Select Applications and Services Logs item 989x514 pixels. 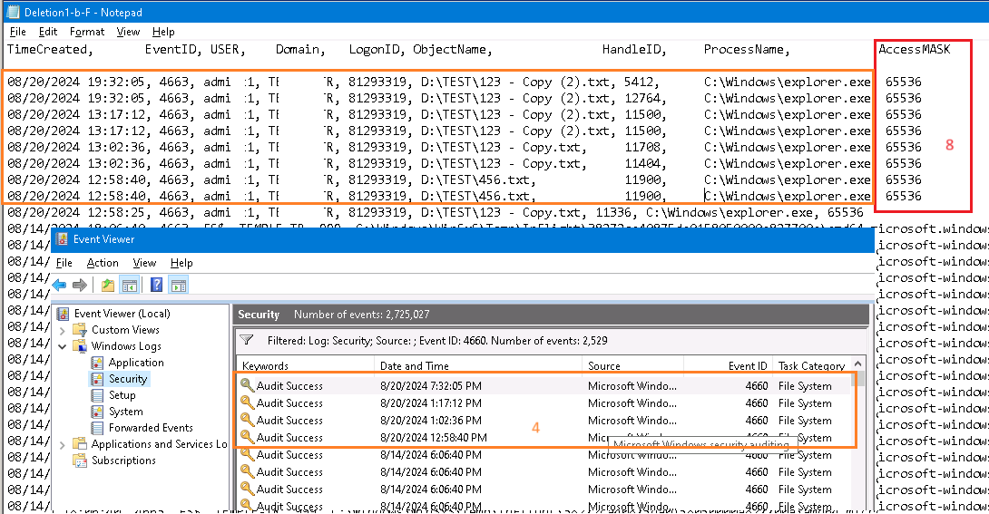pos(159,444)
